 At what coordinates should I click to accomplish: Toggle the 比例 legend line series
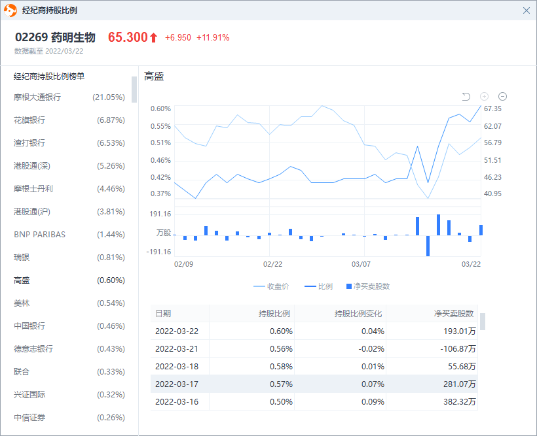click(x=319, y=286)
